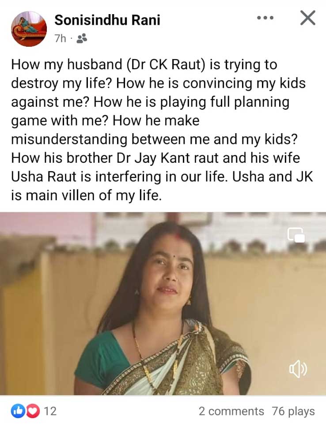326x430 pixels.
Task: Click the friends audience privacy icon
Action: tap(82, 39)
